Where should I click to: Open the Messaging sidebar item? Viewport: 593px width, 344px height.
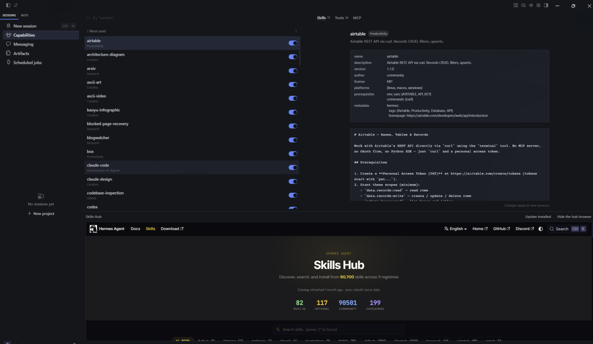[x=41, y=44]
